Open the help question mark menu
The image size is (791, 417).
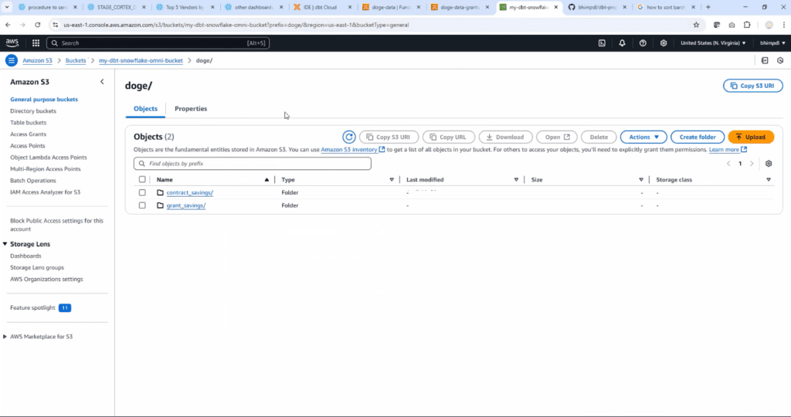click(643, 43)
